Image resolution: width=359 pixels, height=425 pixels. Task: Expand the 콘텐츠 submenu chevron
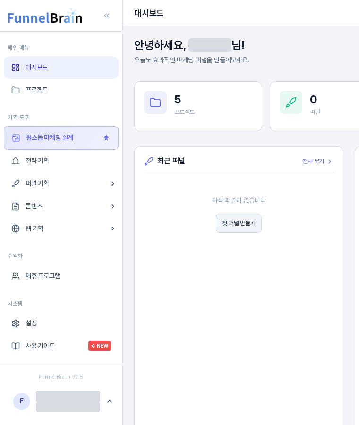coord(113,206)
